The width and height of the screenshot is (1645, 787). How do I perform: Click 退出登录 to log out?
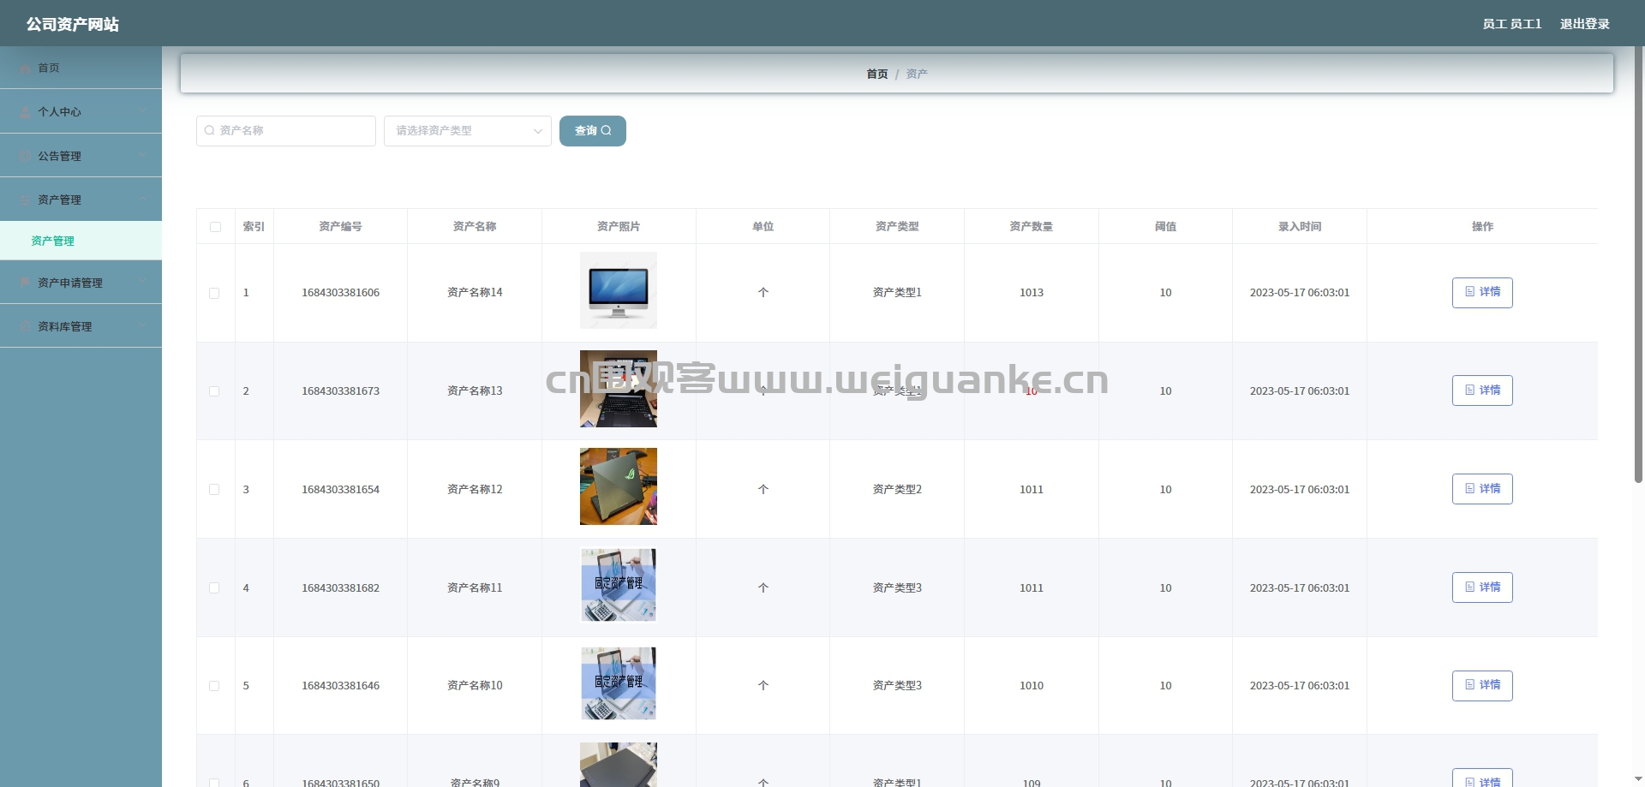click(1584, 24)
